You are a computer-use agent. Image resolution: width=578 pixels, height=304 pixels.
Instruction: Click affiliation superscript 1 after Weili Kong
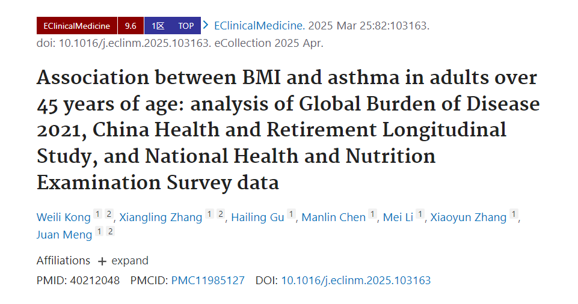click(97, 214)
